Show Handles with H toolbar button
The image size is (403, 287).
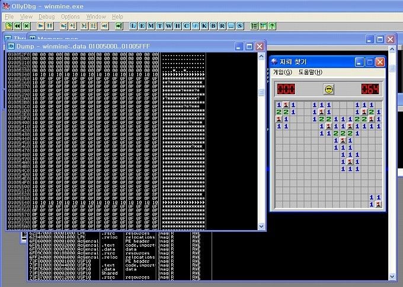click(178, 25)
